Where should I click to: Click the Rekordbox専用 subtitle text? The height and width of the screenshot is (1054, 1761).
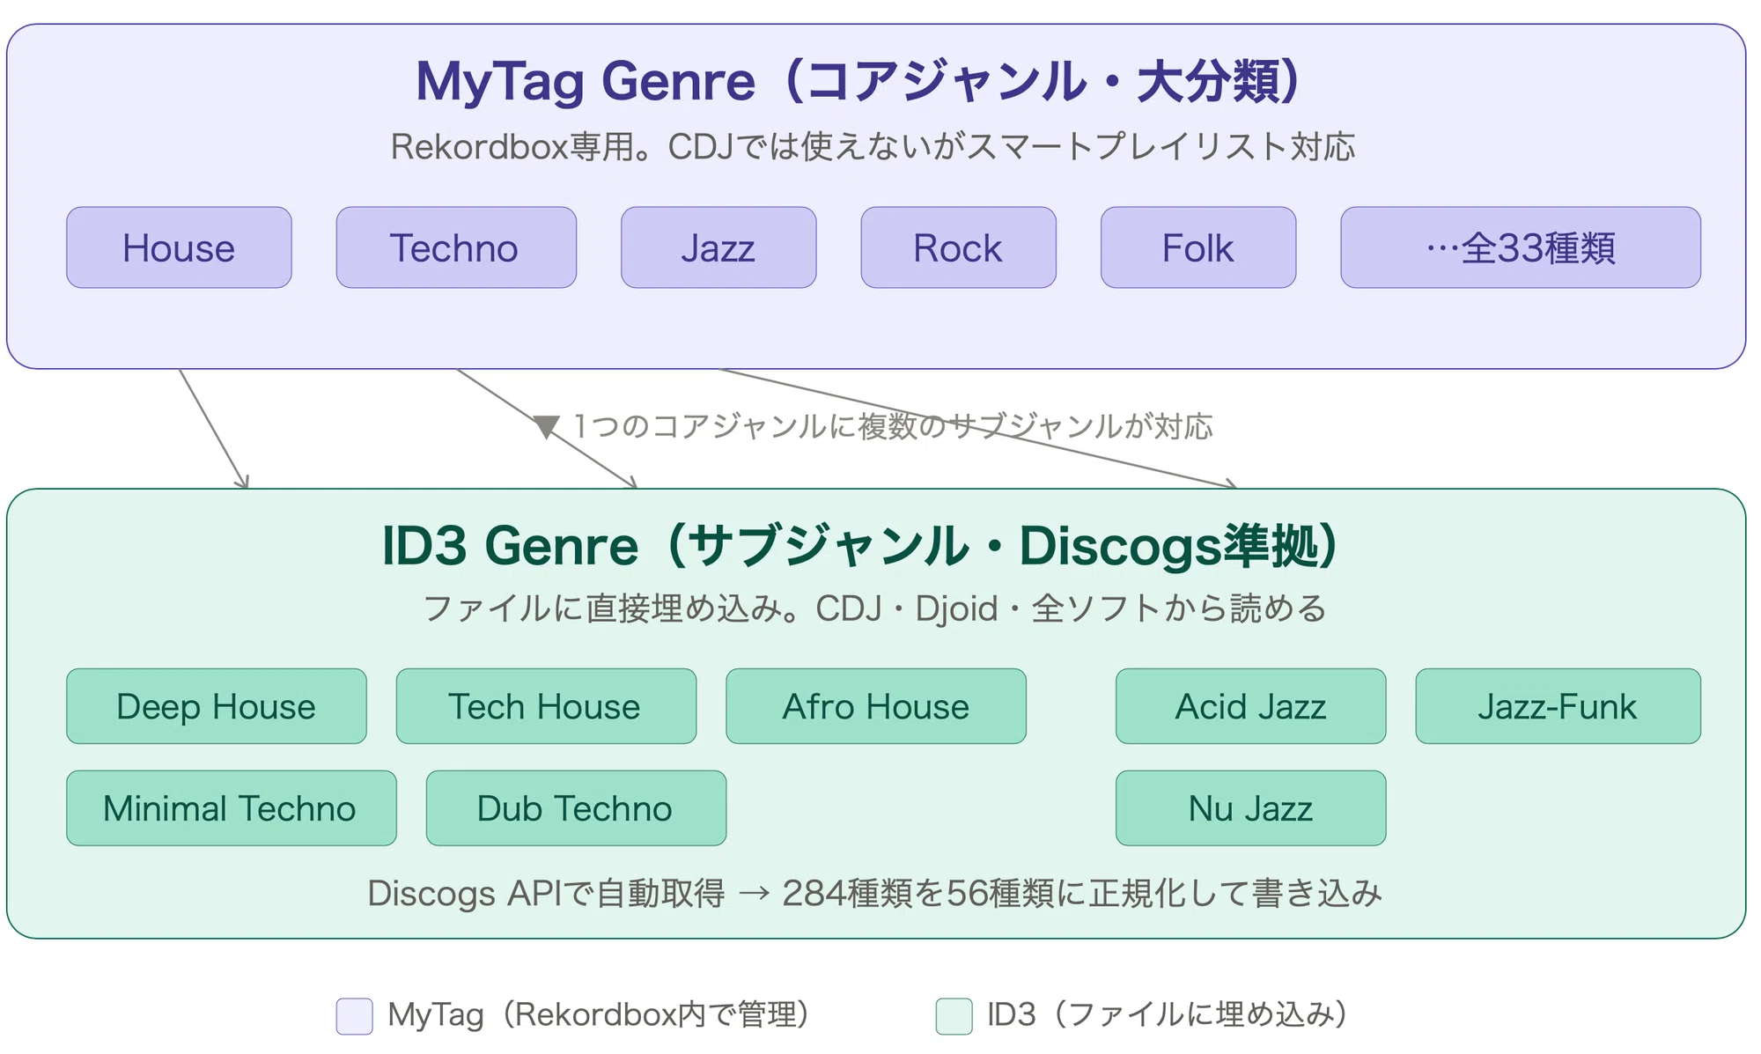click(x=873, y=147)
